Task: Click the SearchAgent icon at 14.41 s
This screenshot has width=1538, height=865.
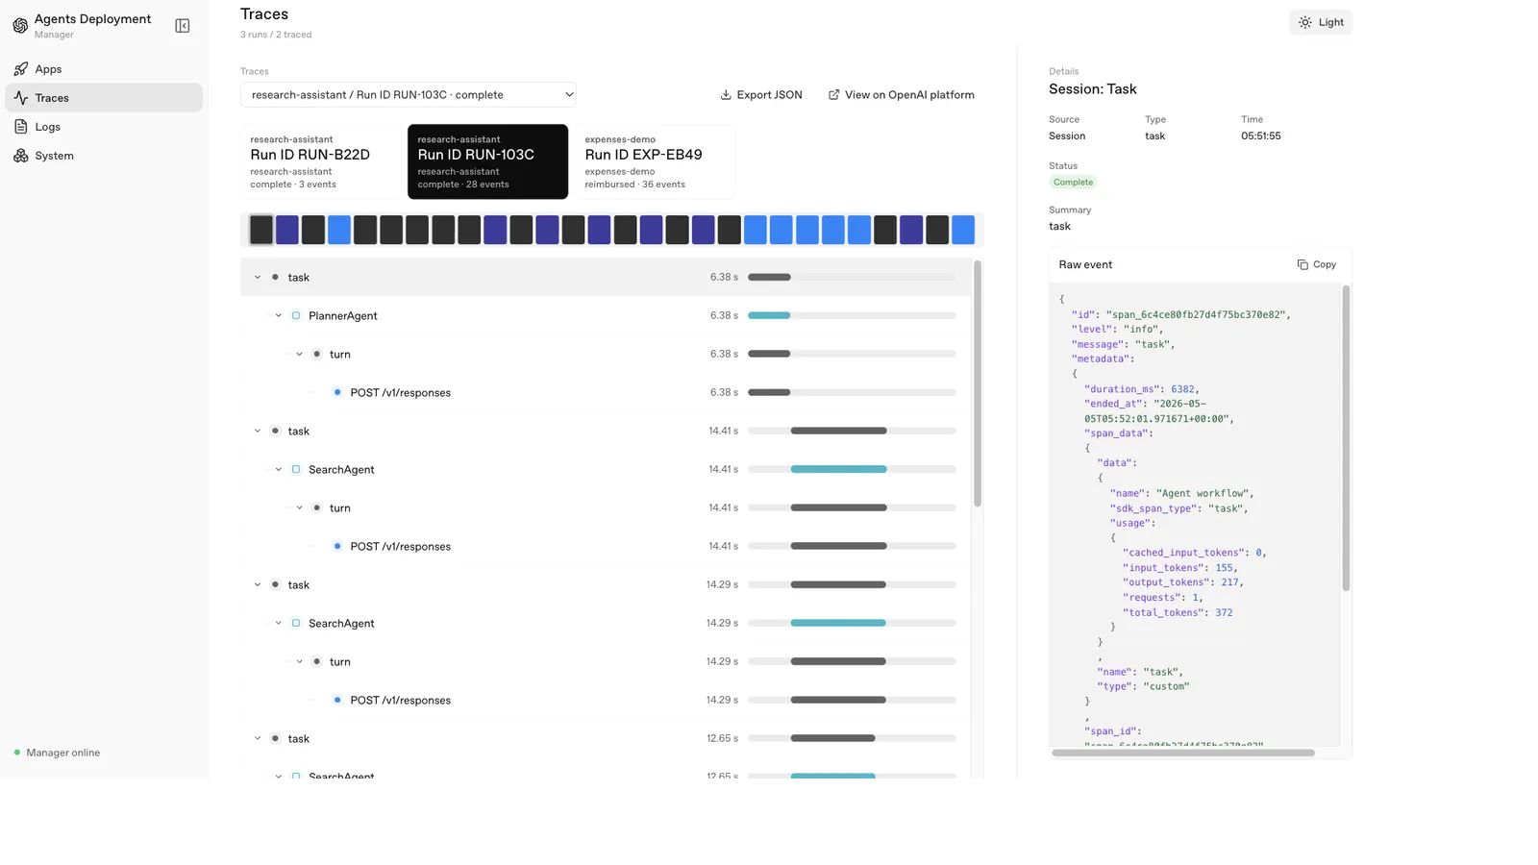Action: (x=296, y=470)
